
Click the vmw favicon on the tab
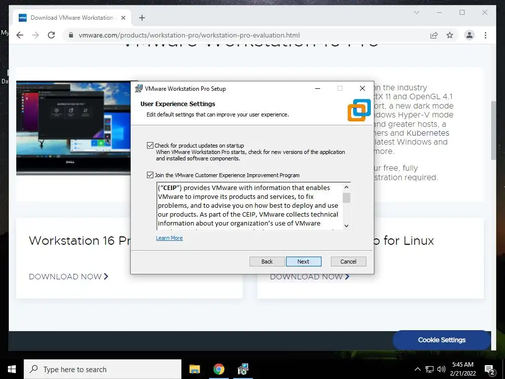click(x=23, y=18)
